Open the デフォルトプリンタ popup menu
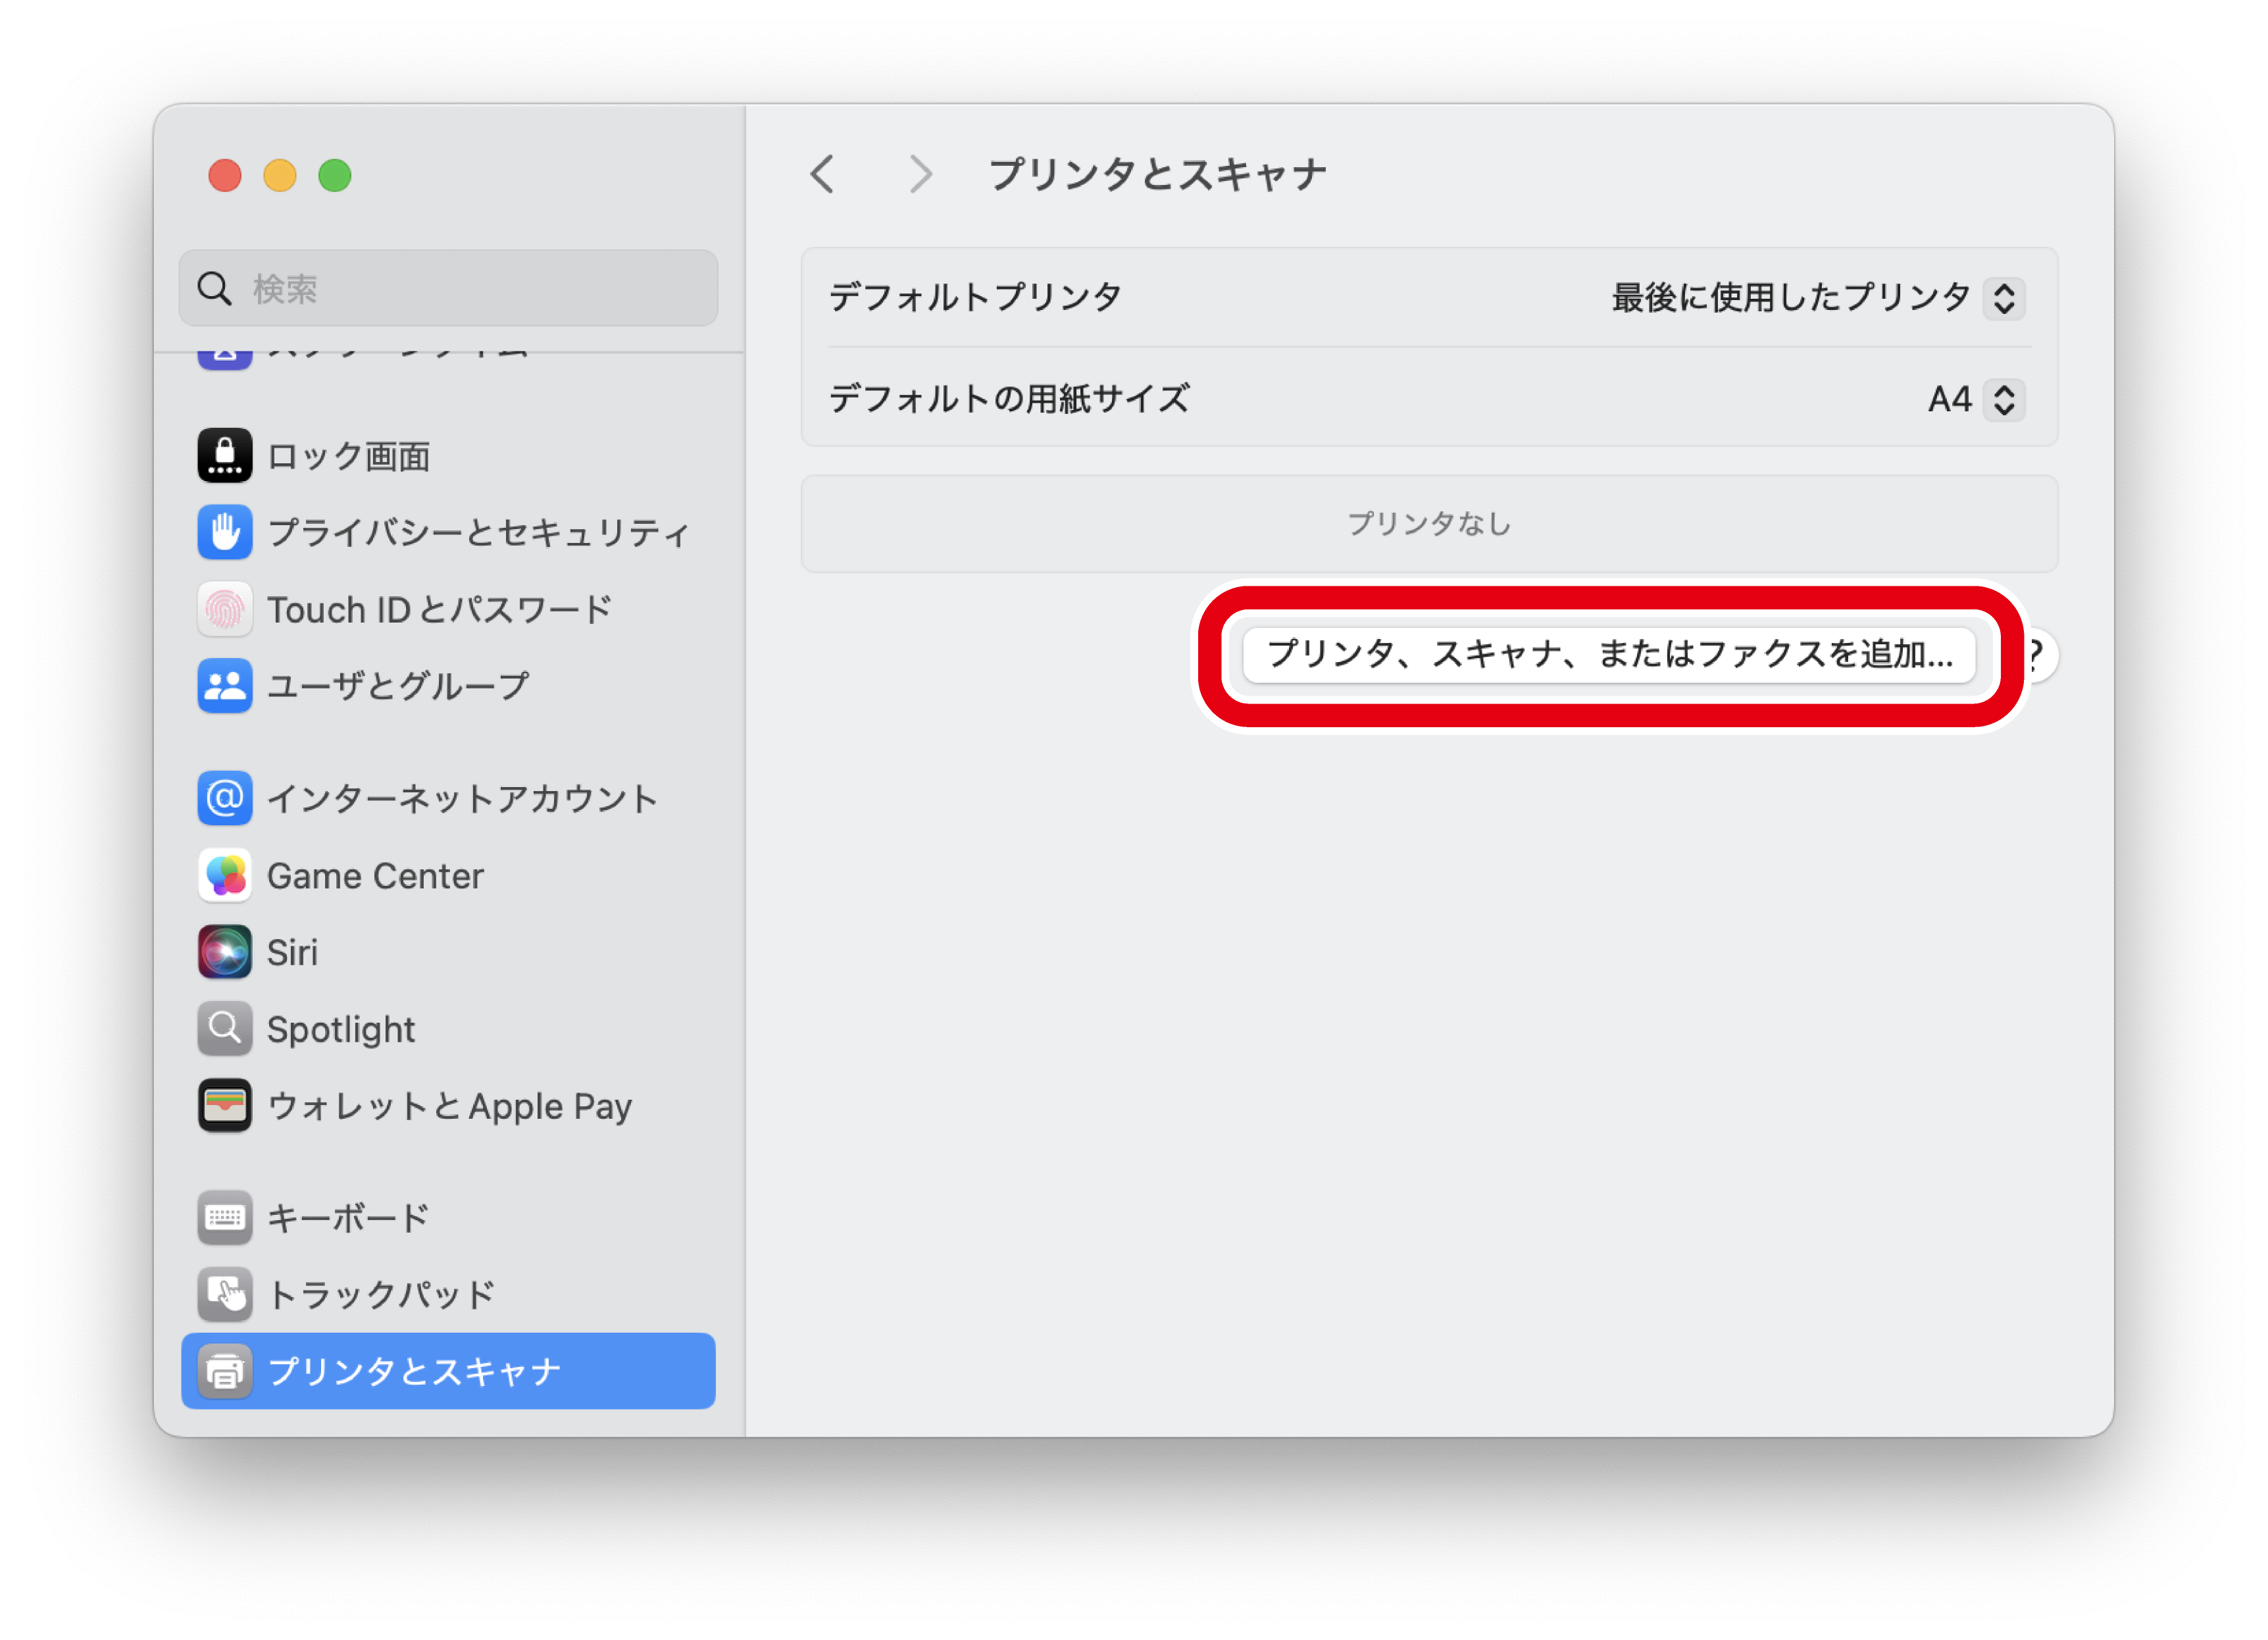The height and width of the screenshot is (1640, 2268). point(2003,298)
